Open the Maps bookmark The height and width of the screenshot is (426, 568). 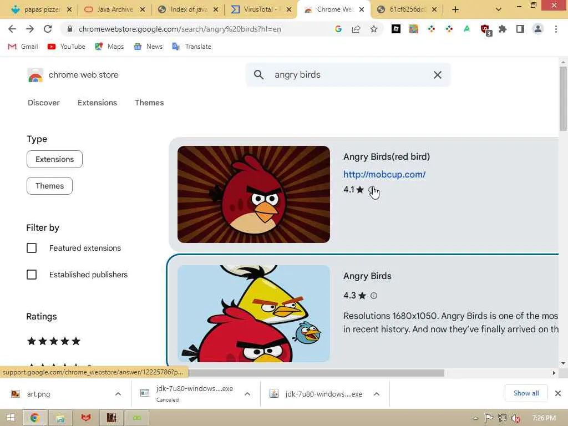(x=109, y=47)
